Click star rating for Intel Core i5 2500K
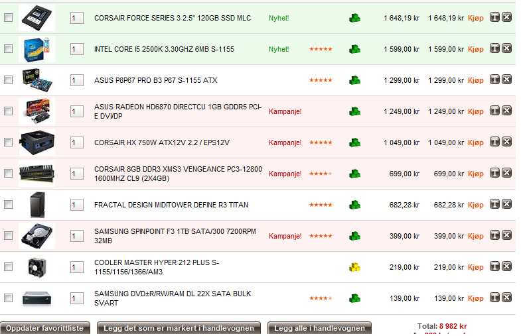The height and width of the screenshot is (336, 521). [321, 49]
